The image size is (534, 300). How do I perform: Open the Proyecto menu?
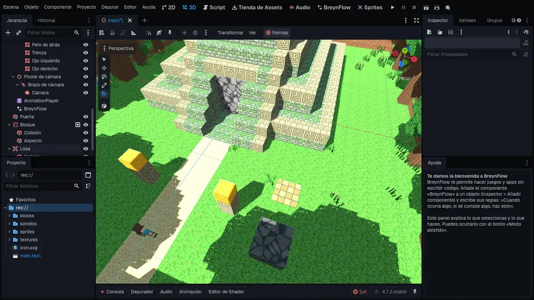(x=86, y=7)
